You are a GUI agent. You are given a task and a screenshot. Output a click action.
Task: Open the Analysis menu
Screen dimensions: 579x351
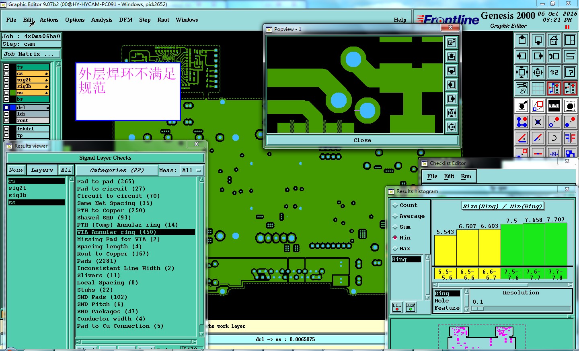click(102, 20)
